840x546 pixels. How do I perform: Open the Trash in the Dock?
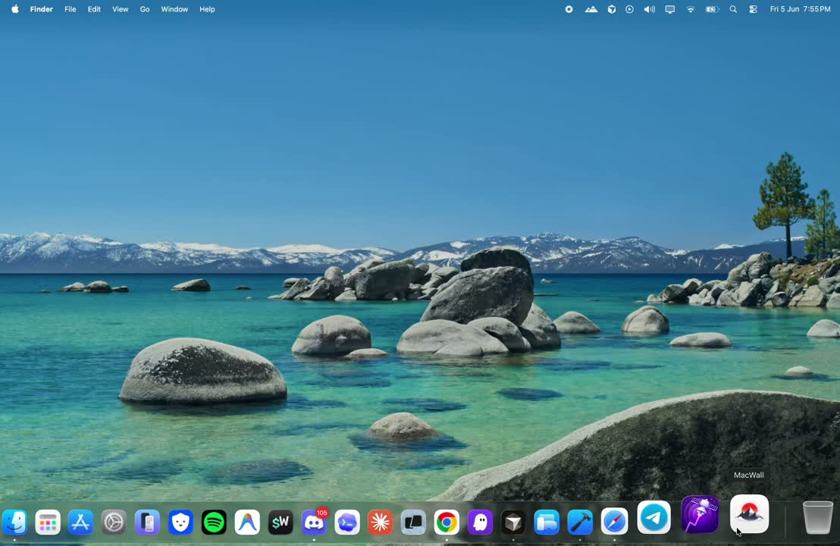point(818,518)
